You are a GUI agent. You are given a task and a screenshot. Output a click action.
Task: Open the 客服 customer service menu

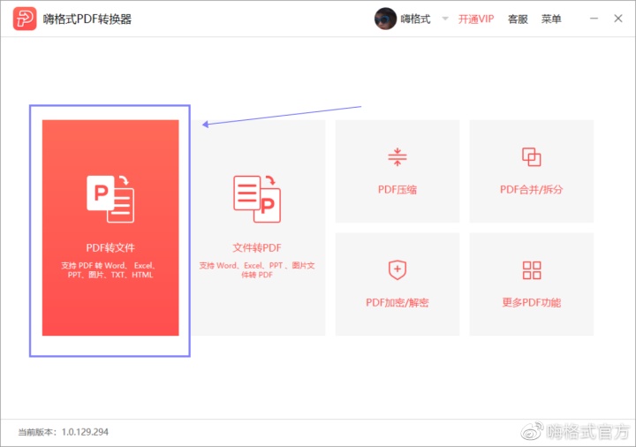point(518,19)
